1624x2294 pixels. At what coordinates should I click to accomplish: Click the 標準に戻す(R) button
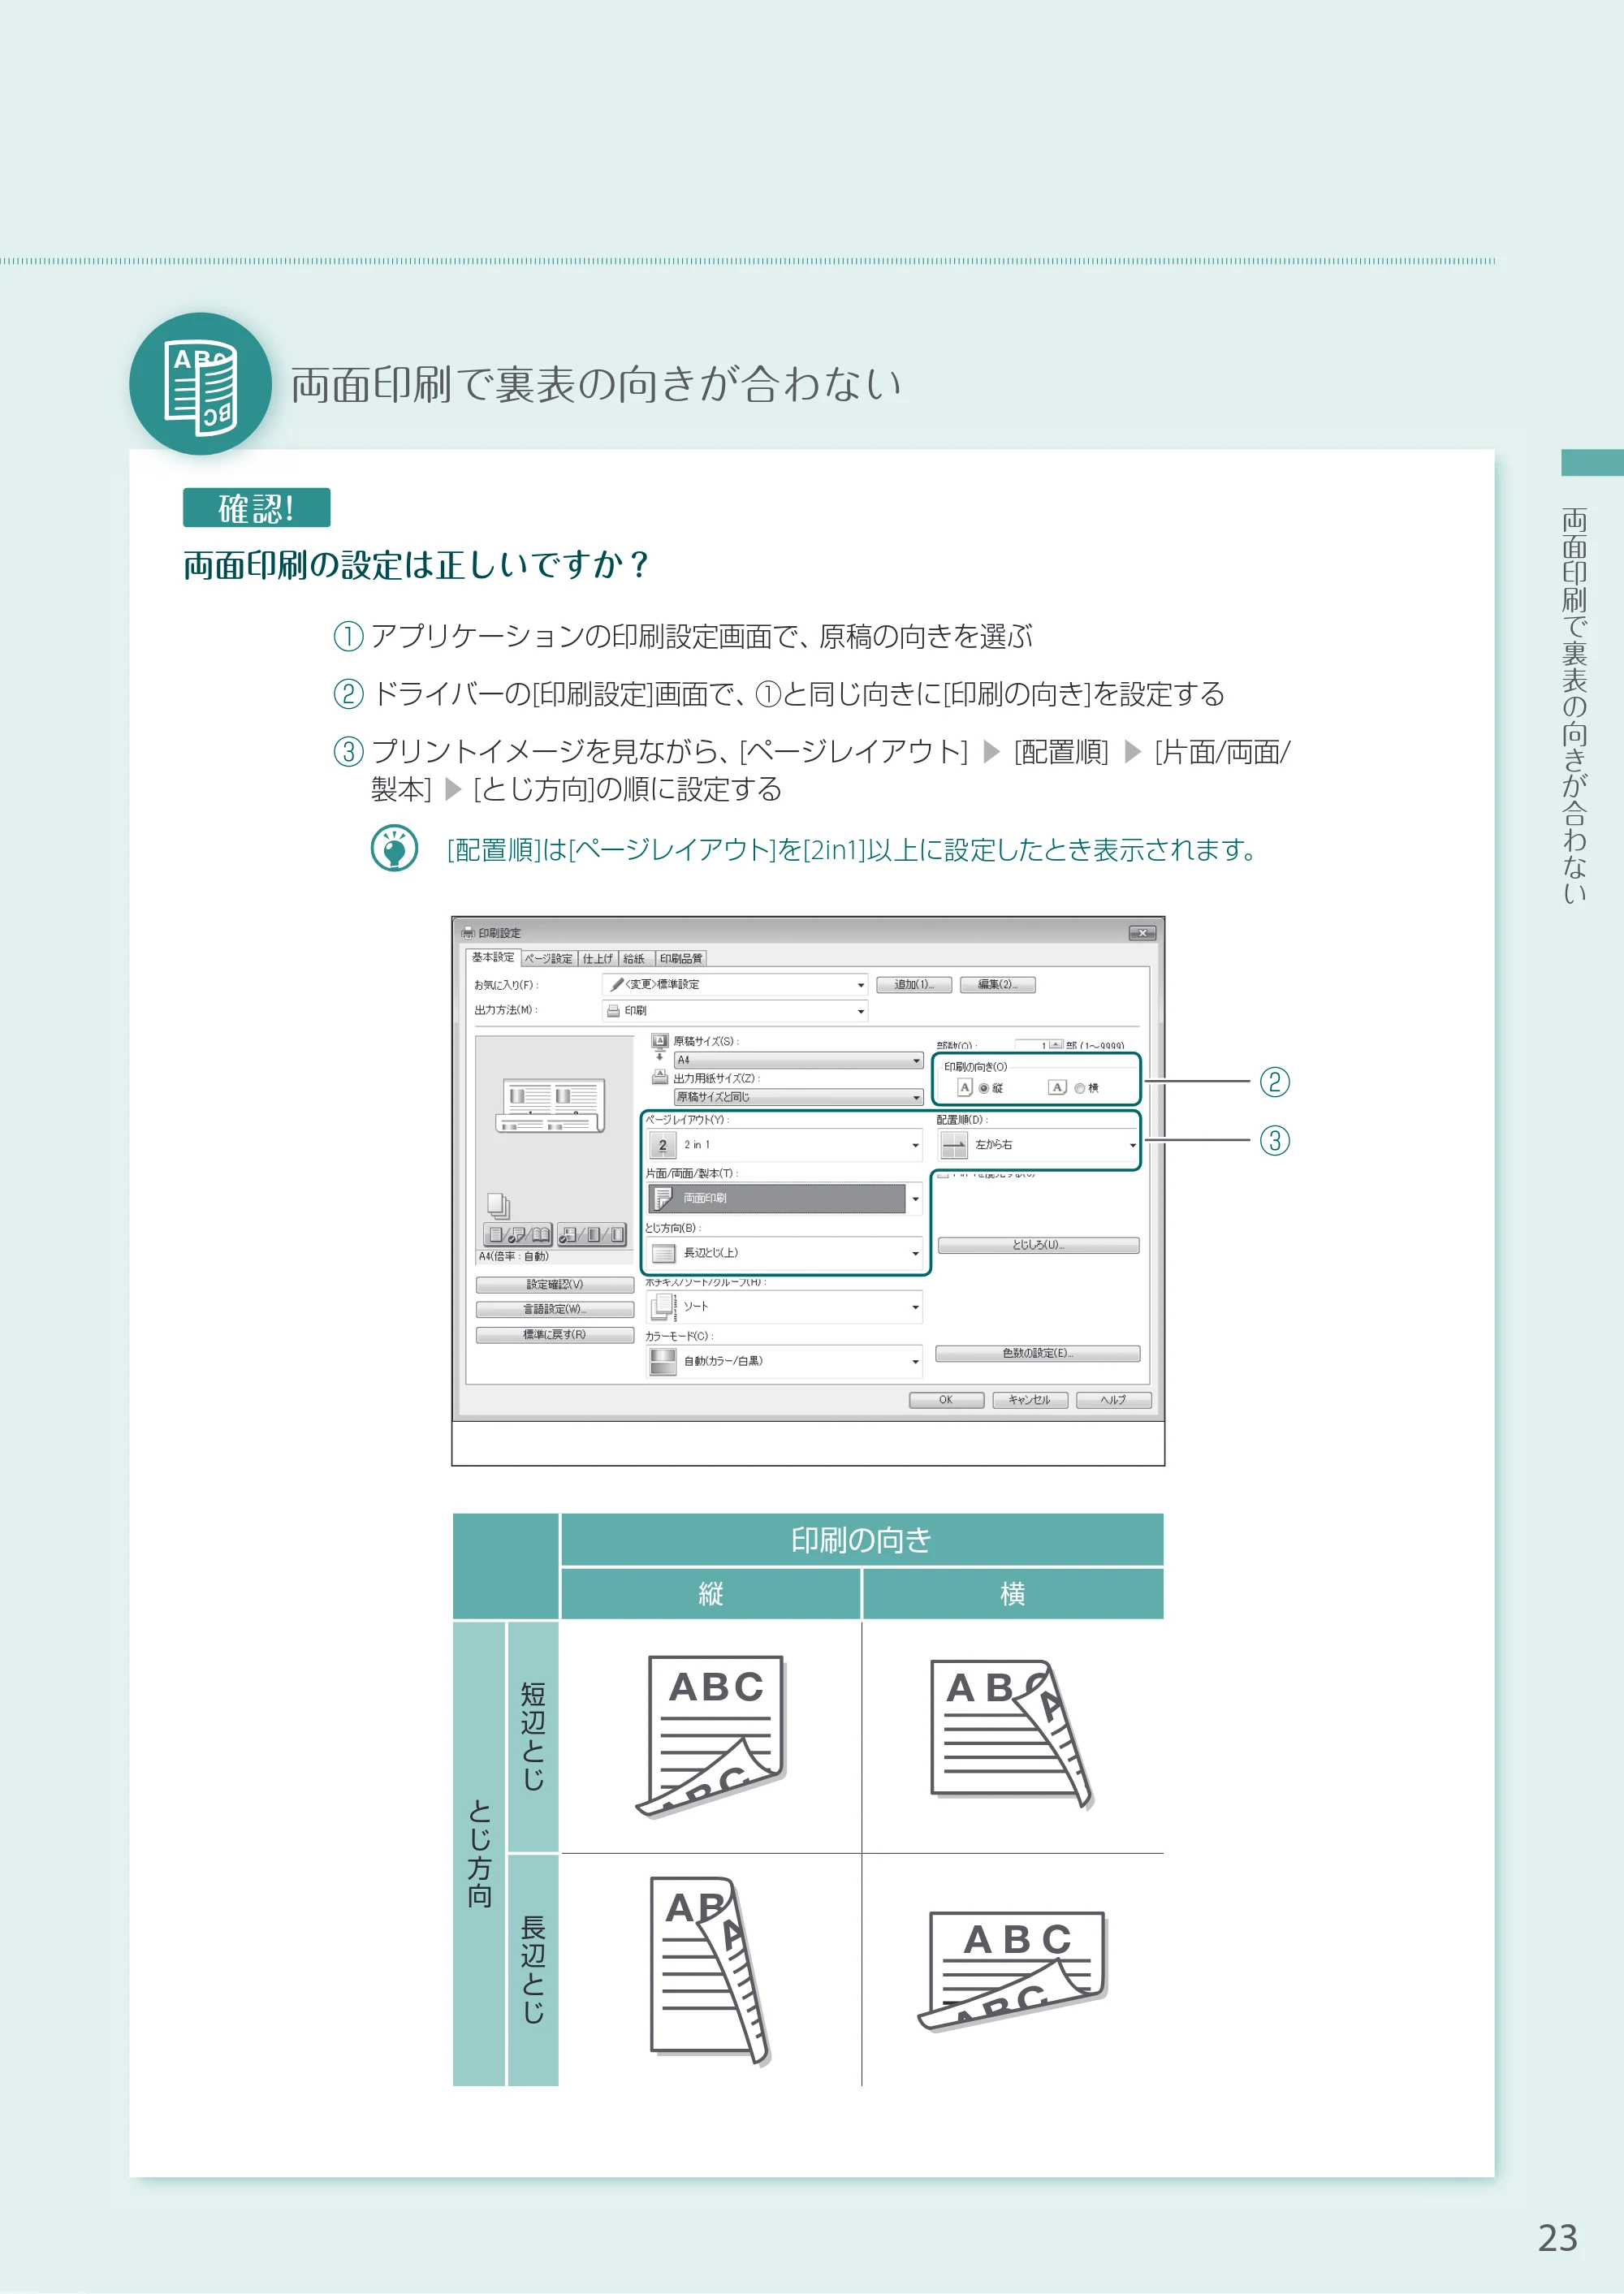(x=555, y=1335)
